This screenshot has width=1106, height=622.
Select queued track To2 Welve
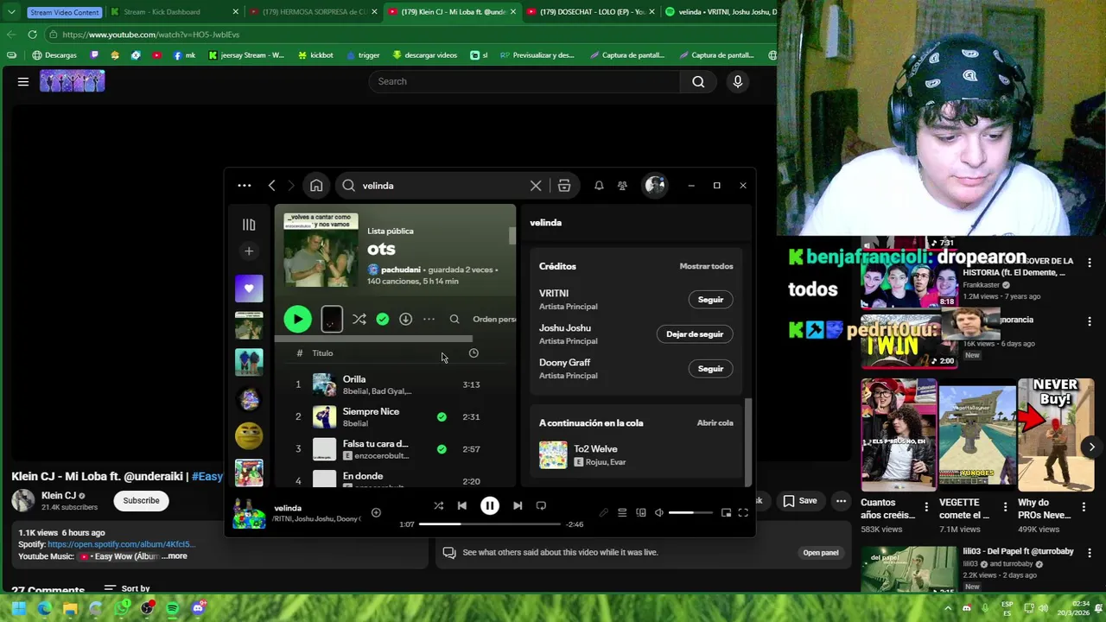635,455
